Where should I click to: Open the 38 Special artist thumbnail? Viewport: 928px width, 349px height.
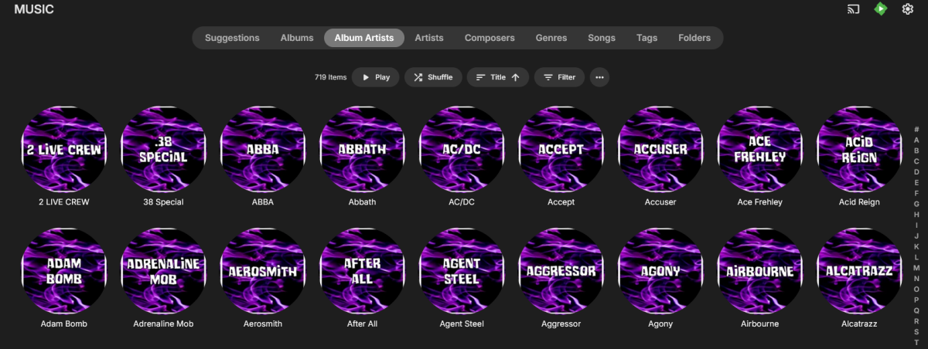point(163,148)
